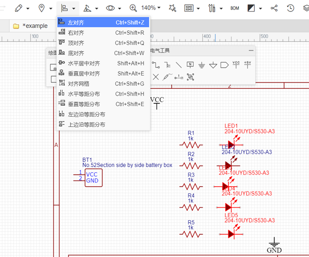The width and height of the screenshot is (309, 257).
Task: Click the wrench and screwdriver tools icon
Action: click(212, 8)
